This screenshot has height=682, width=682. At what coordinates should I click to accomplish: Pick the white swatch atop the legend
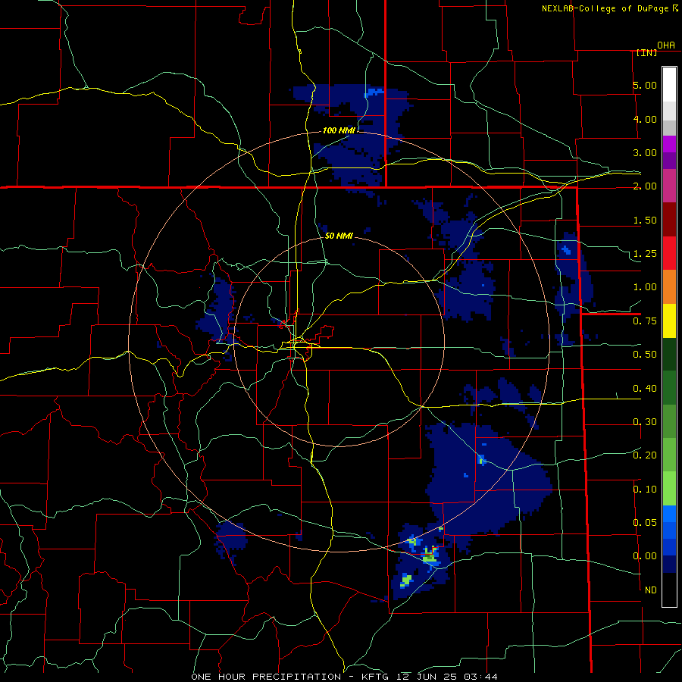pyautogui.click(x=669, y=84)
